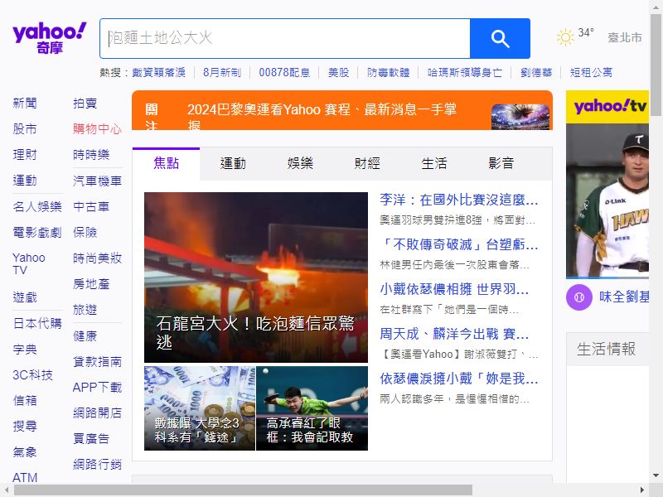This screenshot has height=497, width=663.
Task: Click the purple baseball icon beside 味全劉基
Action: tap(578, 297)
